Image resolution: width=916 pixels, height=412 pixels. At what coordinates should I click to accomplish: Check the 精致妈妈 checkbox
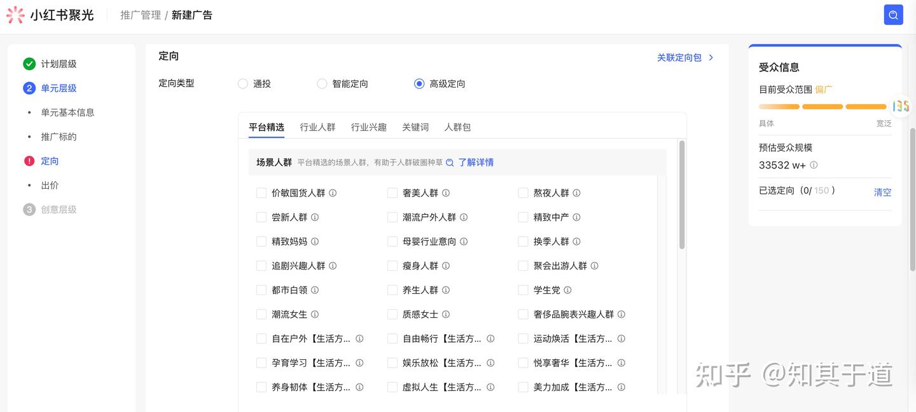[261, 241]
